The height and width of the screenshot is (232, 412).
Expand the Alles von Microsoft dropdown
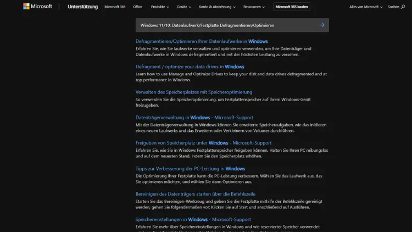tap(366, 7)
